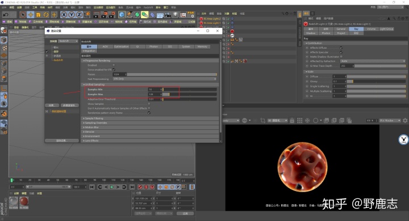Open Edit Render Settings clapperboard with gear
Image resolution: width=409 pixels, height=221 pixels.
[x=112, y=15]
